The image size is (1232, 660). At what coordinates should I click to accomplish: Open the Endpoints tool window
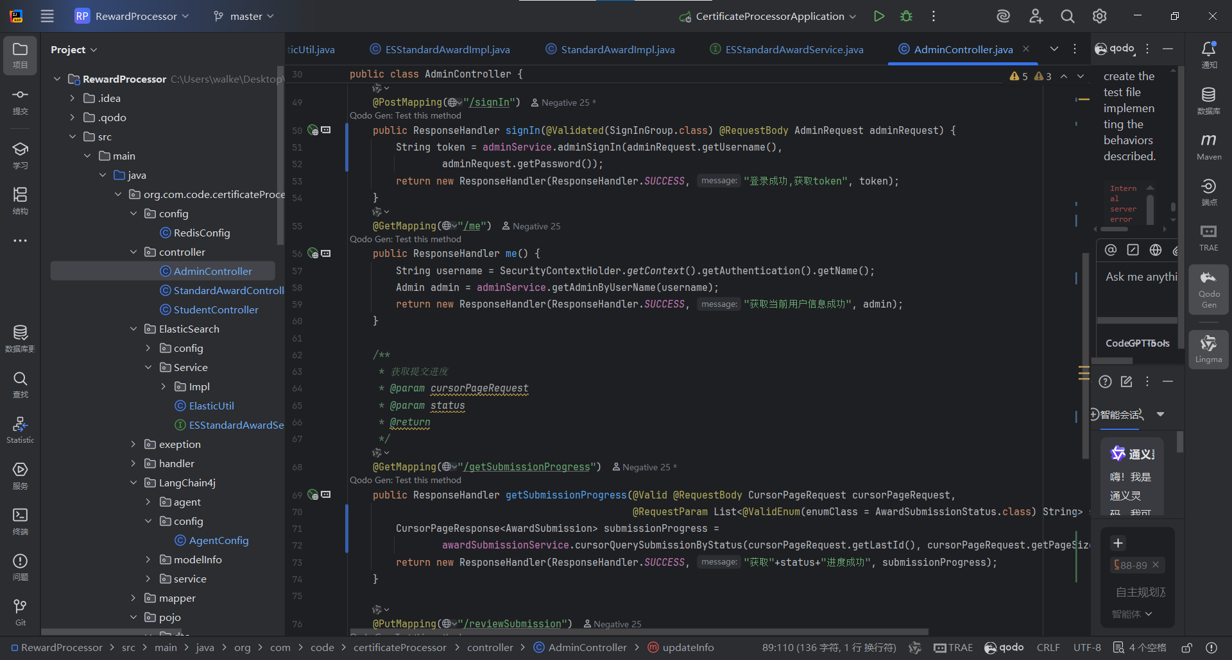[1209, 192]
